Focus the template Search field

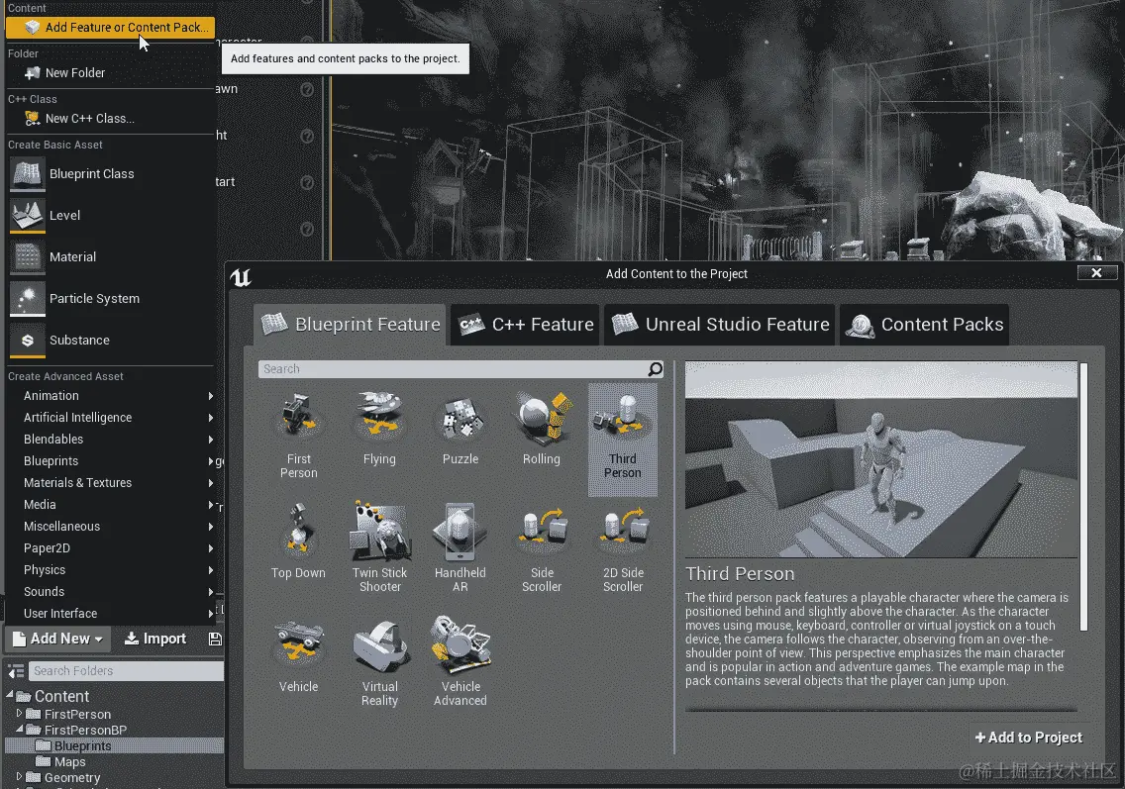[460, 368]
